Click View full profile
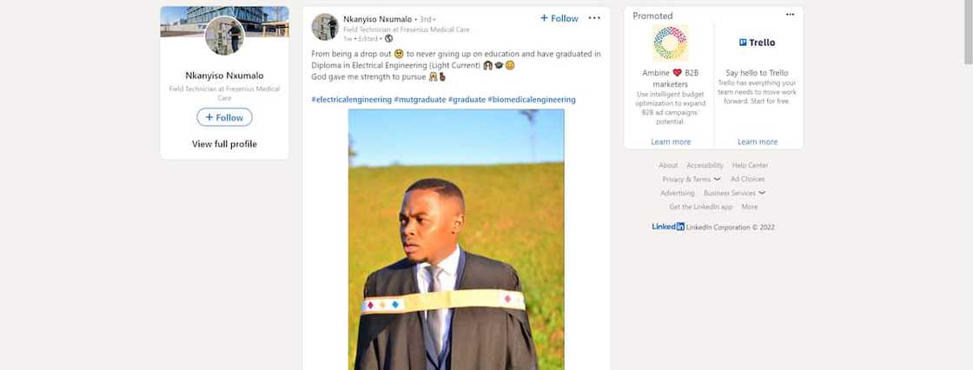973x370 pixels. point(224,144)
